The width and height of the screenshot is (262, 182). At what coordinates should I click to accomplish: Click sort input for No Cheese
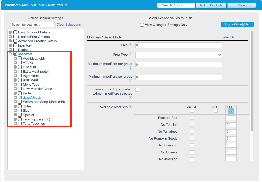click(x=231, y=152)
